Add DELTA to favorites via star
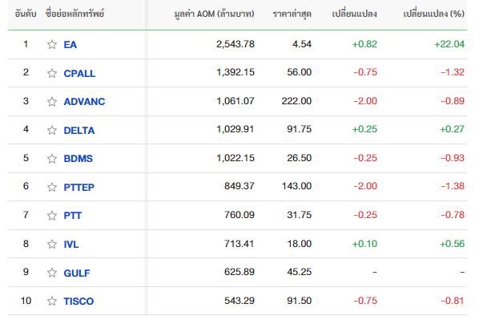The height and width of the screenshot is (316, 483). [52, 130]
